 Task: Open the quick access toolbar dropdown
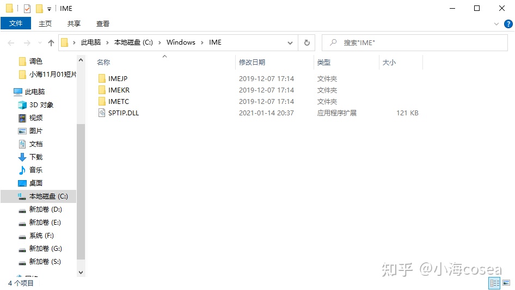click(x=49, y=9)
